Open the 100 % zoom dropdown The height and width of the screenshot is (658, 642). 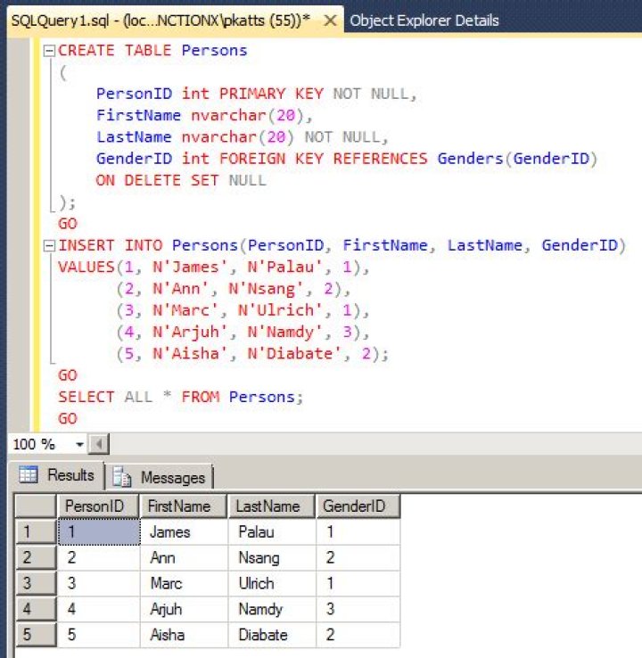tap(79, 444)
